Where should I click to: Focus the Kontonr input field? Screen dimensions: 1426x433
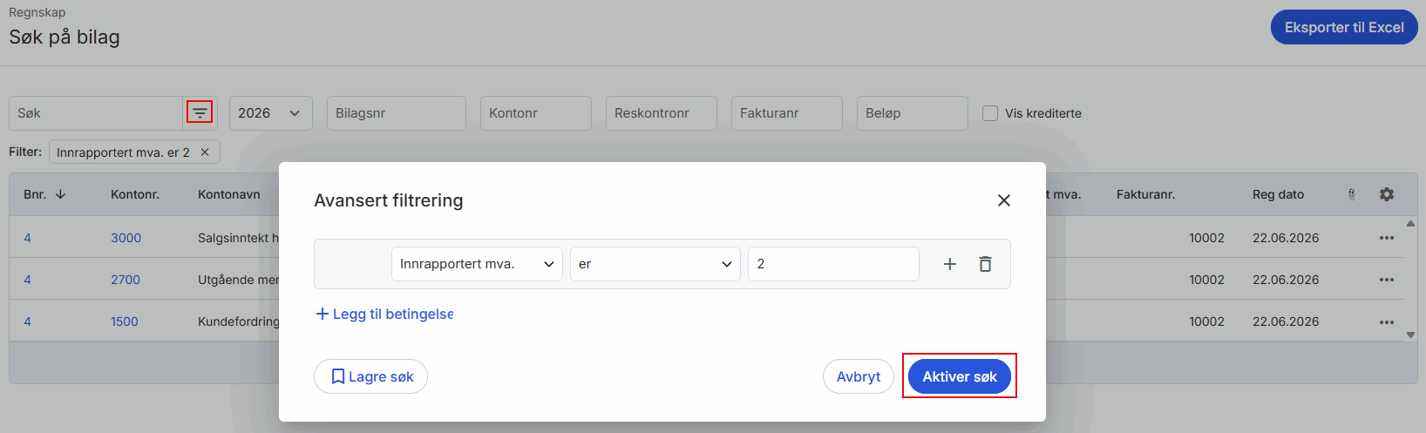point(536,113)
